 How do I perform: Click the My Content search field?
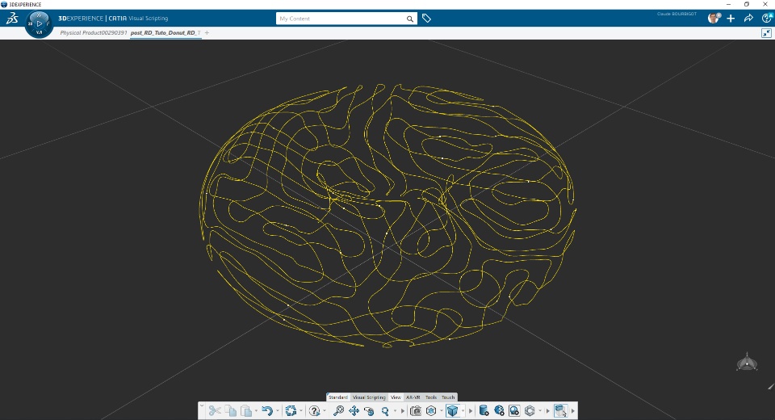341,19
